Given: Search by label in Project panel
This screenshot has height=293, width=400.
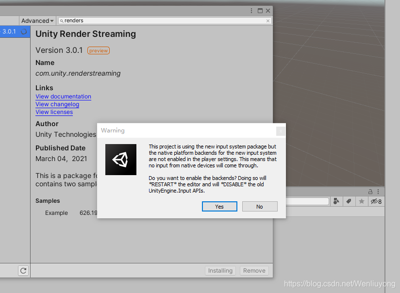Looking at the screenshot, I should 349,201.
